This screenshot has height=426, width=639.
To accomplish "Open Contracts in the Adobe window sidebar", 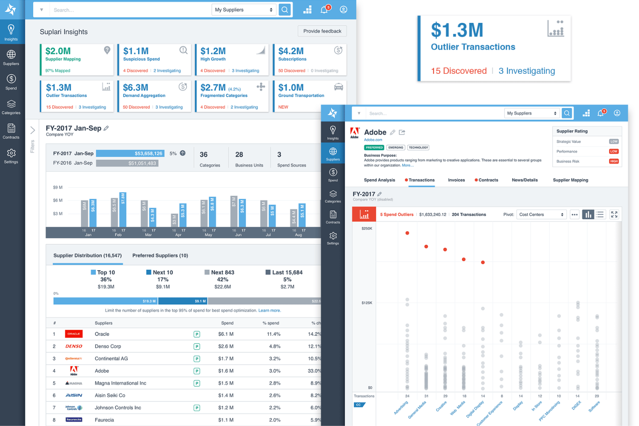I will 333,217.
